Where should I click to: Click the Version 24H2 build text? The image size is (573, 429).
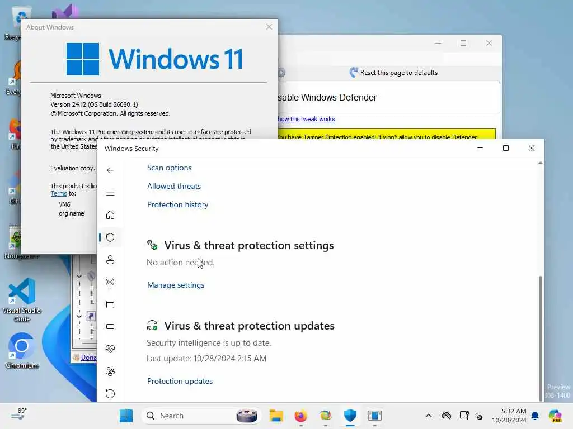point(94,104)
